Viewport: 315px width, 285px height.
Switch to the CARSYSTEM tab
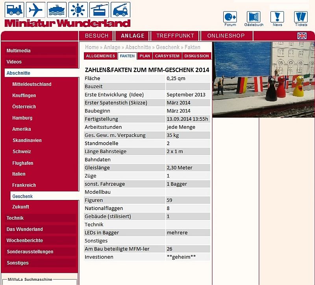point(167,56)
